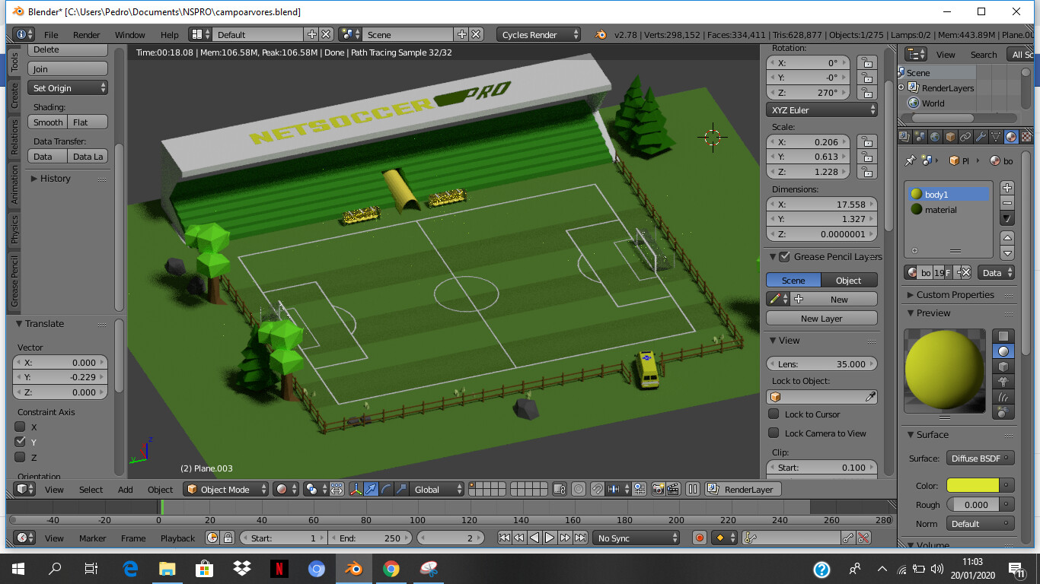Click the Smooth shading button

coord(47,122)
